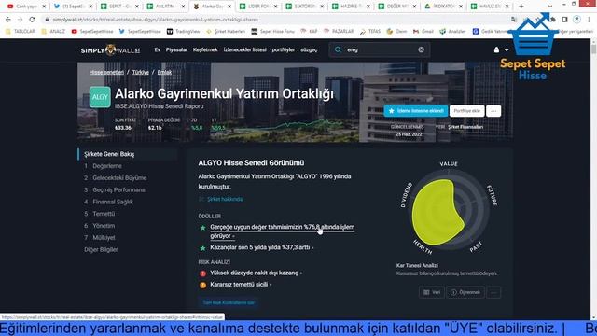Open the undervalued %76,8 fair value reward link
Image resolution: width=597 pixels, height=336 pixels.
pos(282,231)
